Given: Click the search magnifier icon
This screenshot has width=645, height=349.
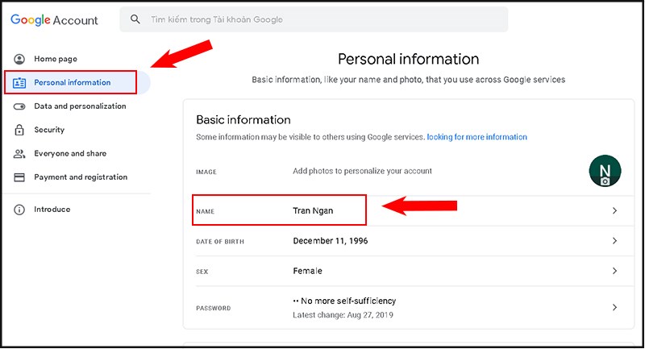Looking at the screenshot, I should click(135, 19).
